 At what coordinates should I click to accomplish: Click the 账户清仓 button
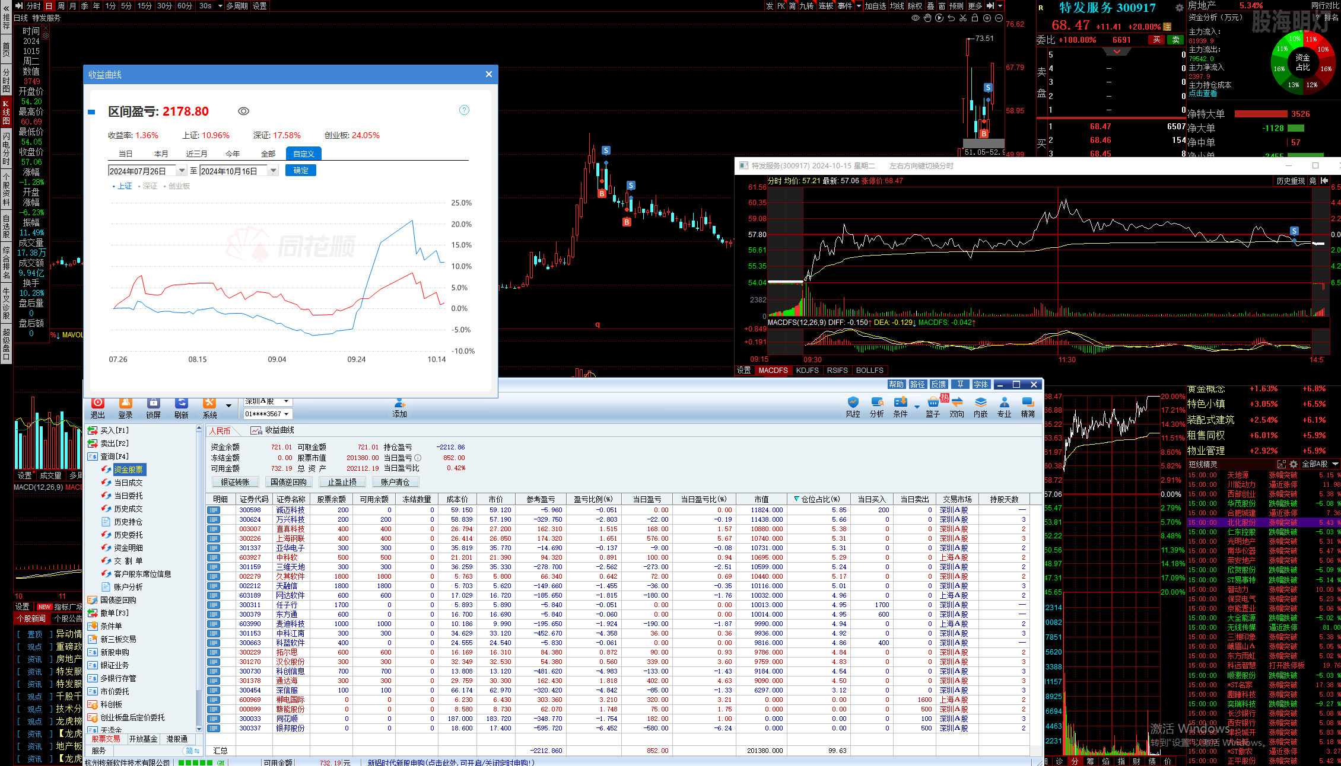pos(395,482)
